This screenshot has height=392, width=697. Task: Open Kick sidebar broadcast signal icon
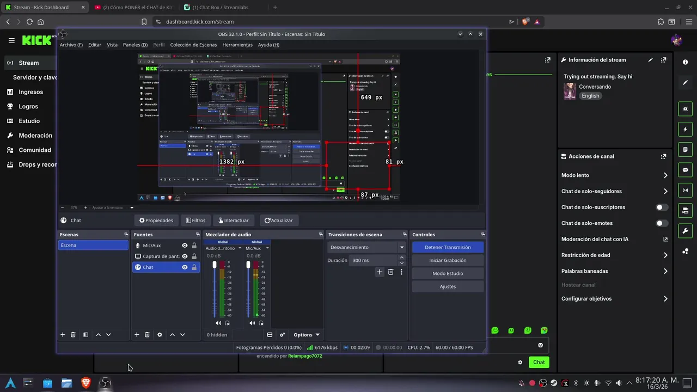pyautogui.click(x=686, y=190)
